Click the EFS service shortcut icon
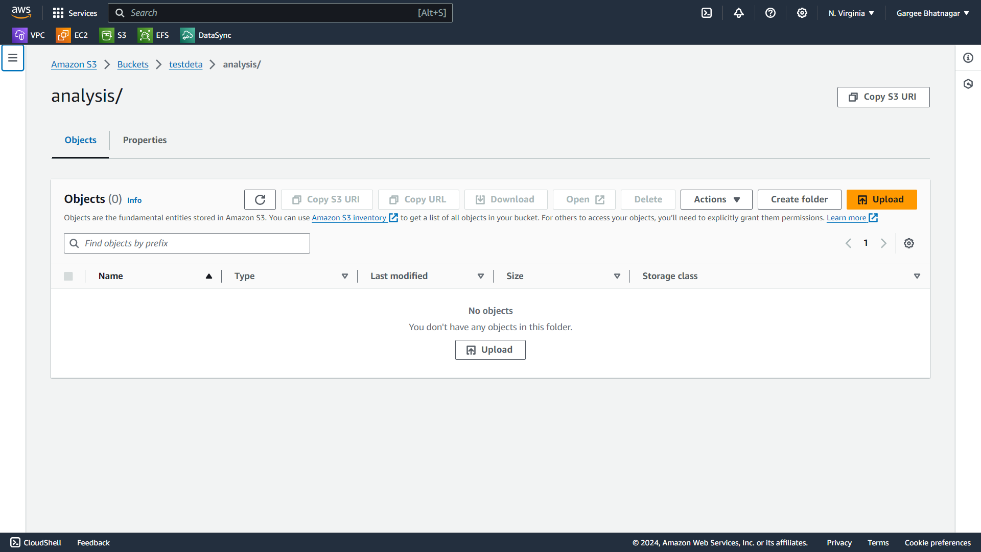This screenshot has width=981, height=552. (x=145, y=35)
